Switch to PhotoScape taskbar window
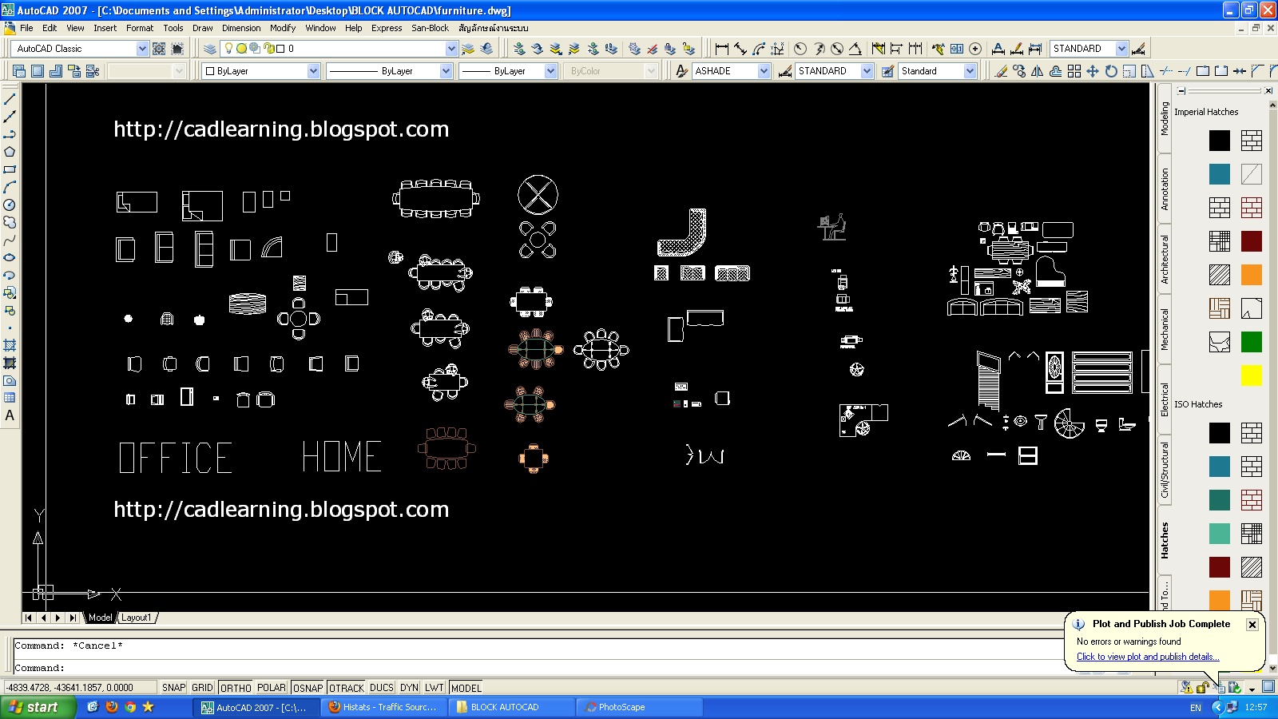1278x719 pixels. [x=639, y=707]
